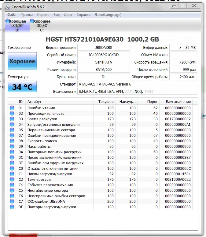
Task: Click status circle for Ошибки при ударных нагрузках
Action: 12,163
